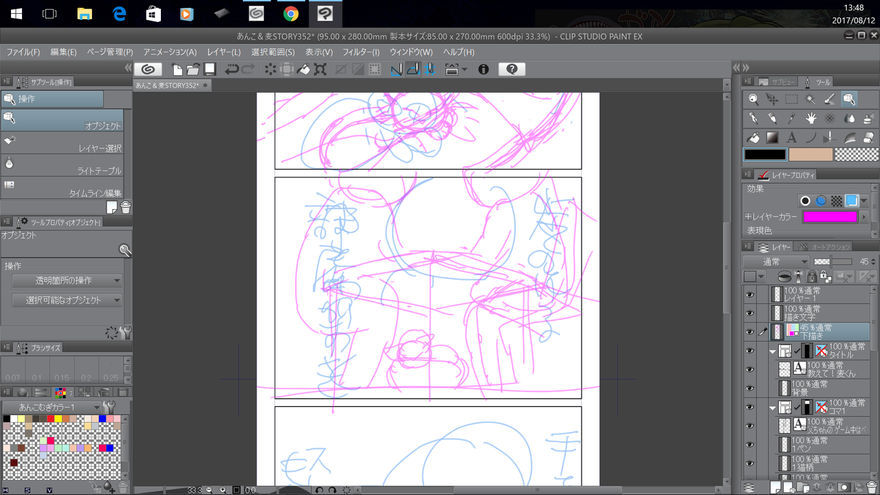
Task: Open the フィルター(I) menu
Action: click(x=361, y=52)
